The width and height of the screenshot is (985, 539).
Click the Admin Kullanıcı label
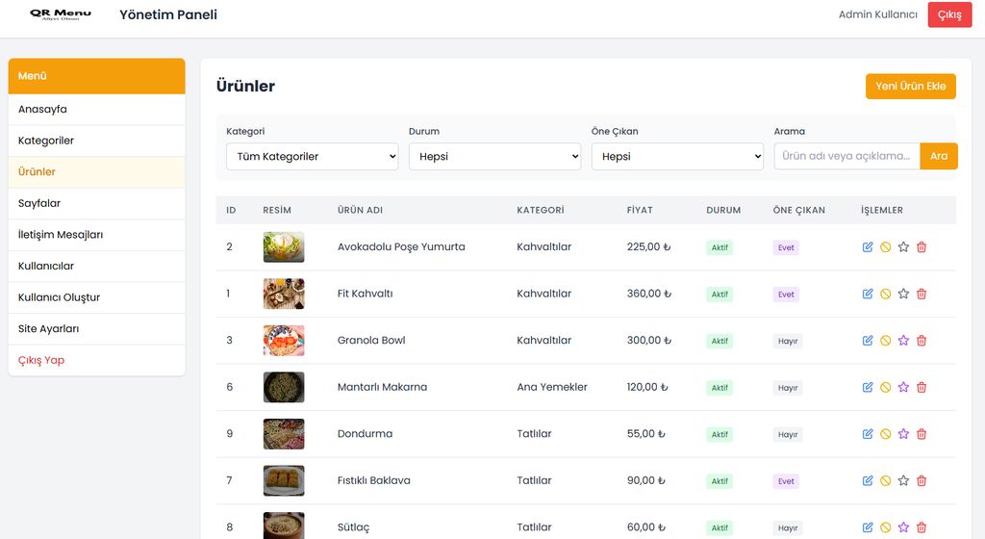(x=877, y=14)
